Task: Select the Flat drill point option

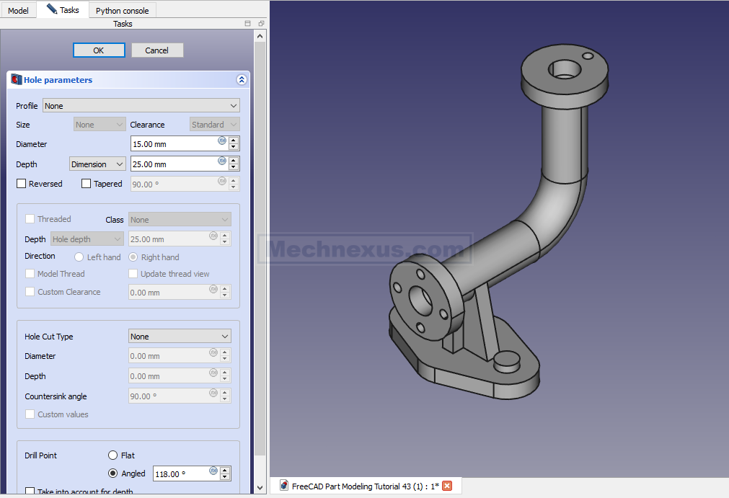Action: click(x=112, y=455)
